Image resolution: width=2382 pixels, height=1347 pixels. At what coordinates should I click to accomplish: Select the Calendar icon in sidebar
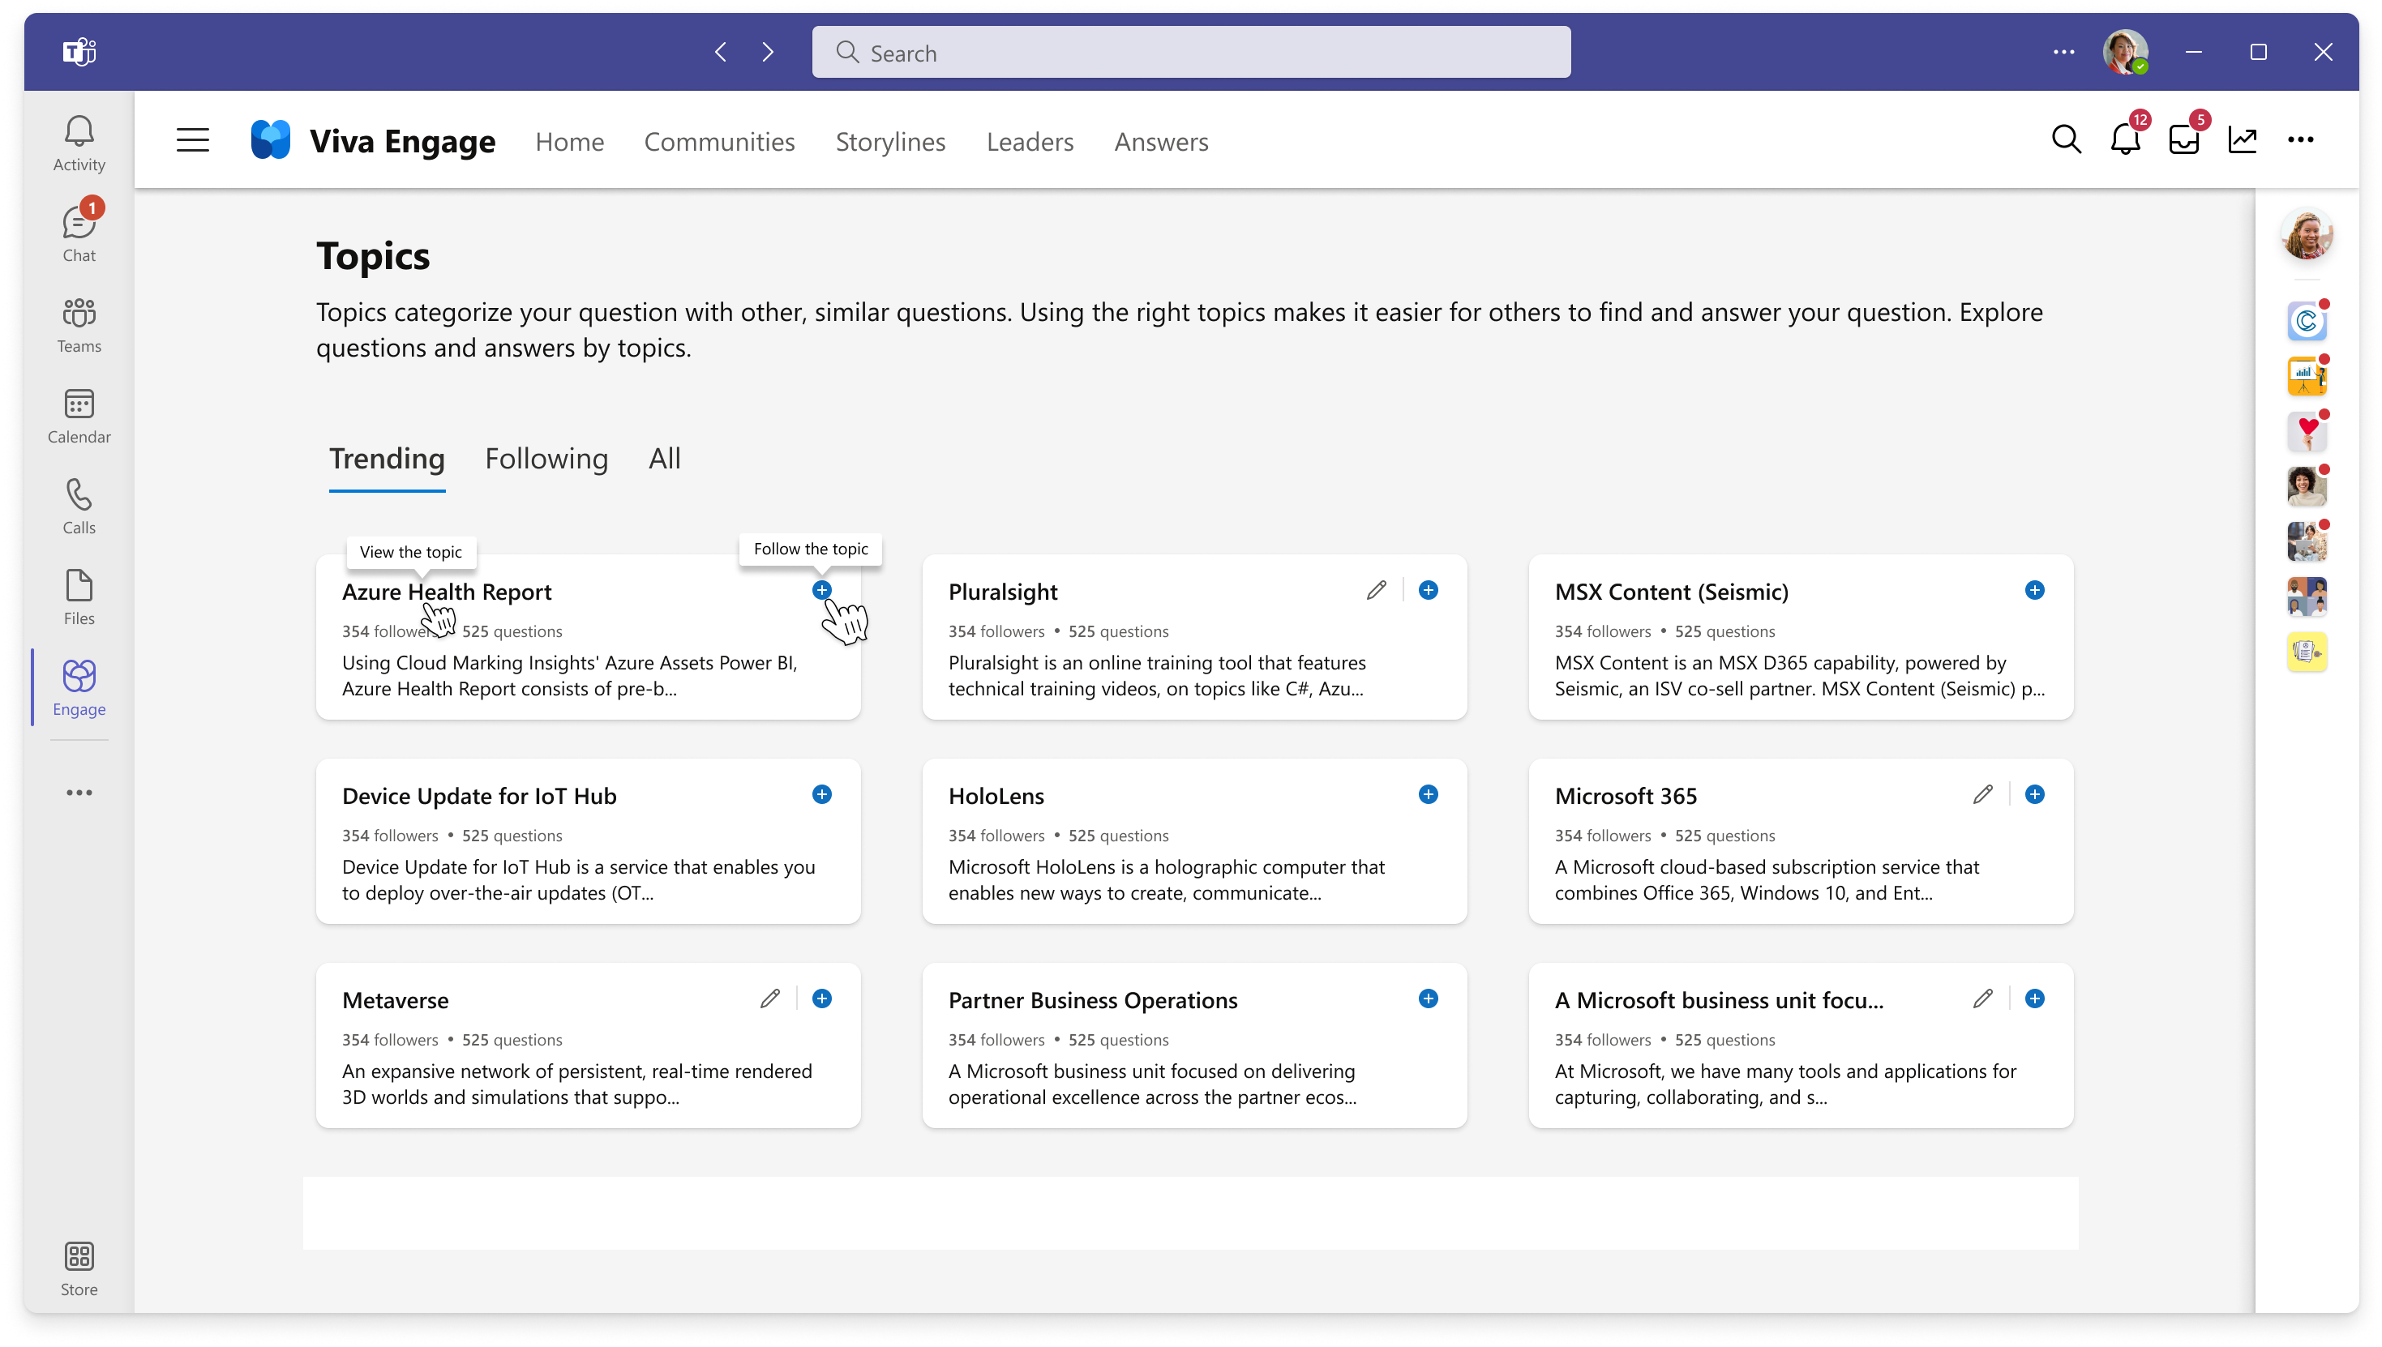(77, 415)
